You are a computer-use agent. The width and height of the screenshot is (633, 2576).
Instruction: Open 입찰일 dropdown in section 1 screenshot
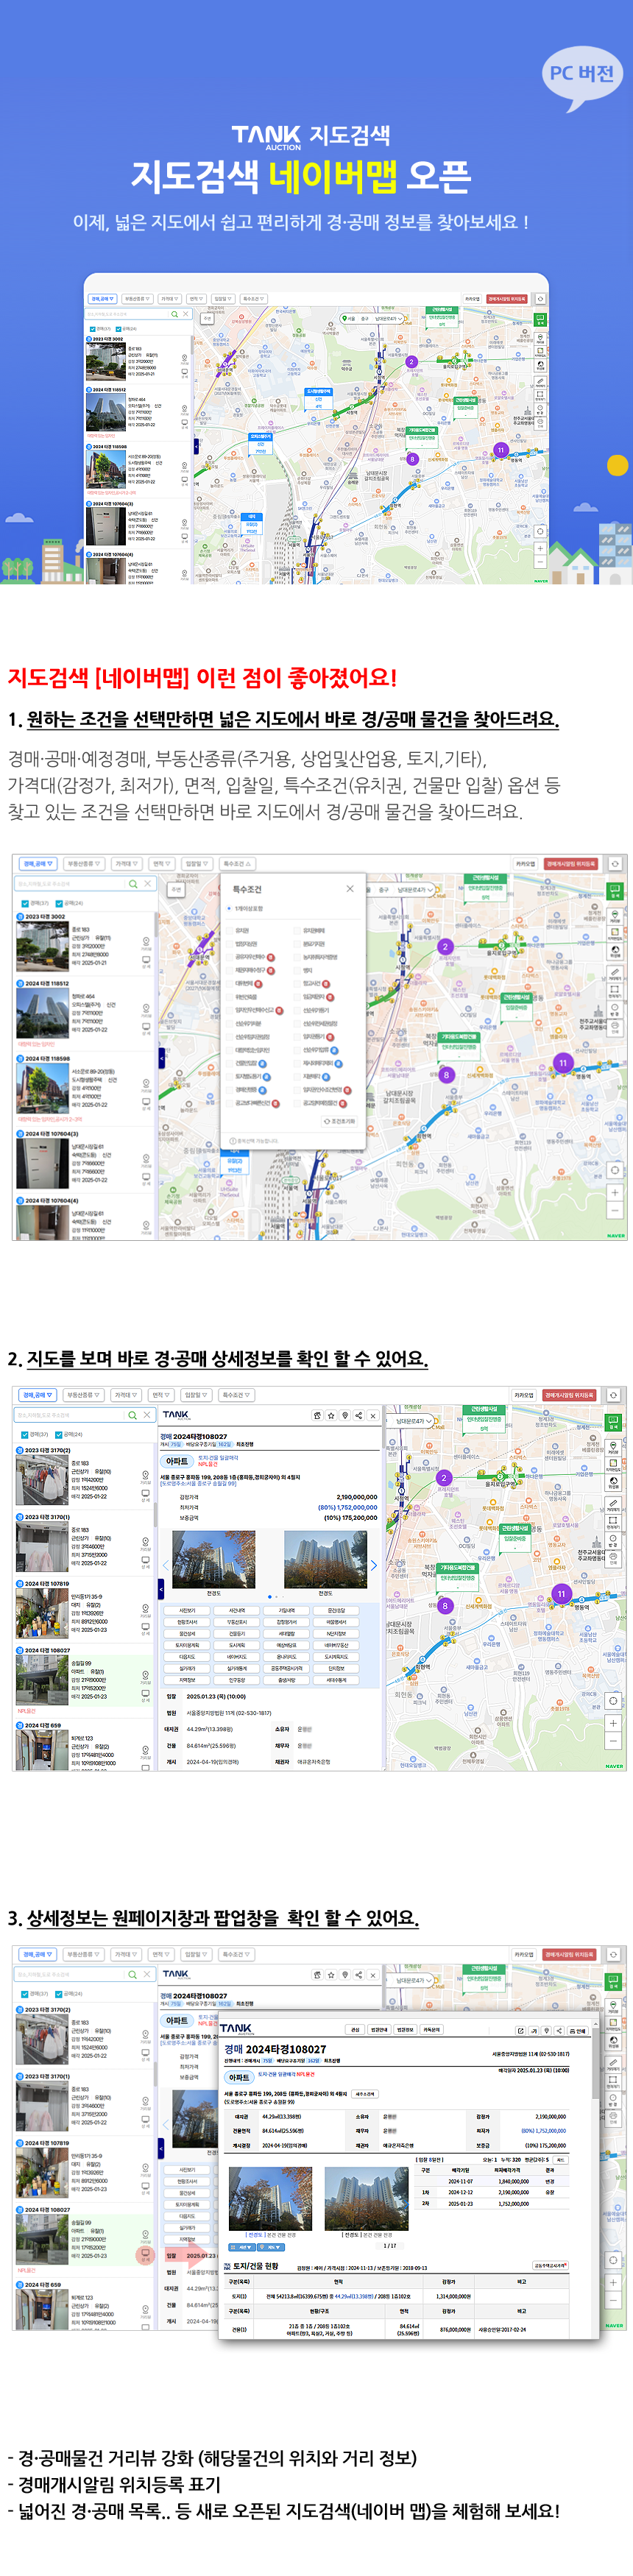[x=197, y=863]
